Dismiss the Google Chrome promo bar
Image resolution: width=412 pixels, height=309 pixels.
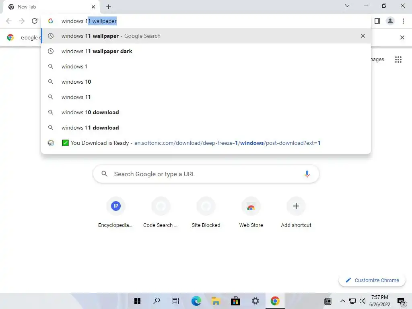pos(402,37)
